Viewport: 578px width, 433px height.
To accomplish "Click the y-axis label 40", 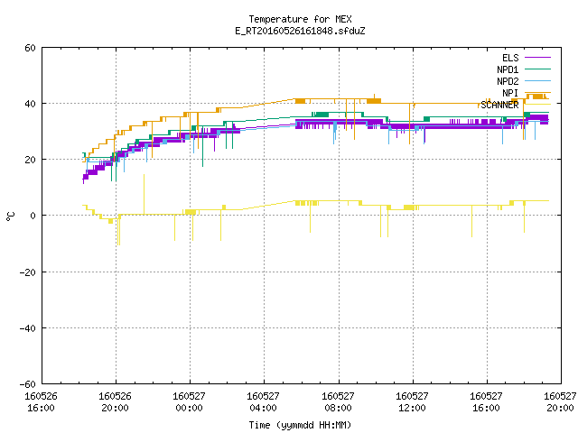I will (30, 104).
